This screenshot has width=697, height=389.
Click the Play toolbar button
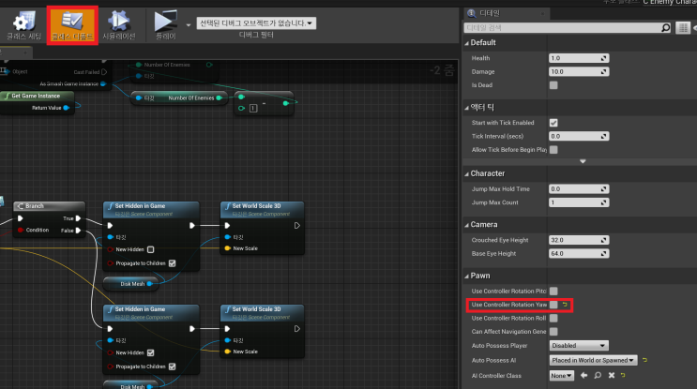point(166,25)
